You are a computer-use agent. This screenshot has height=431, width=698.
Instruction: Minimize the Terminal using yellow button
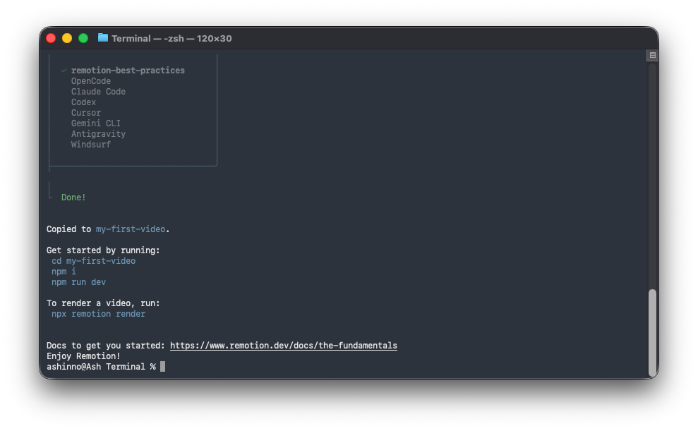(67, 38)
